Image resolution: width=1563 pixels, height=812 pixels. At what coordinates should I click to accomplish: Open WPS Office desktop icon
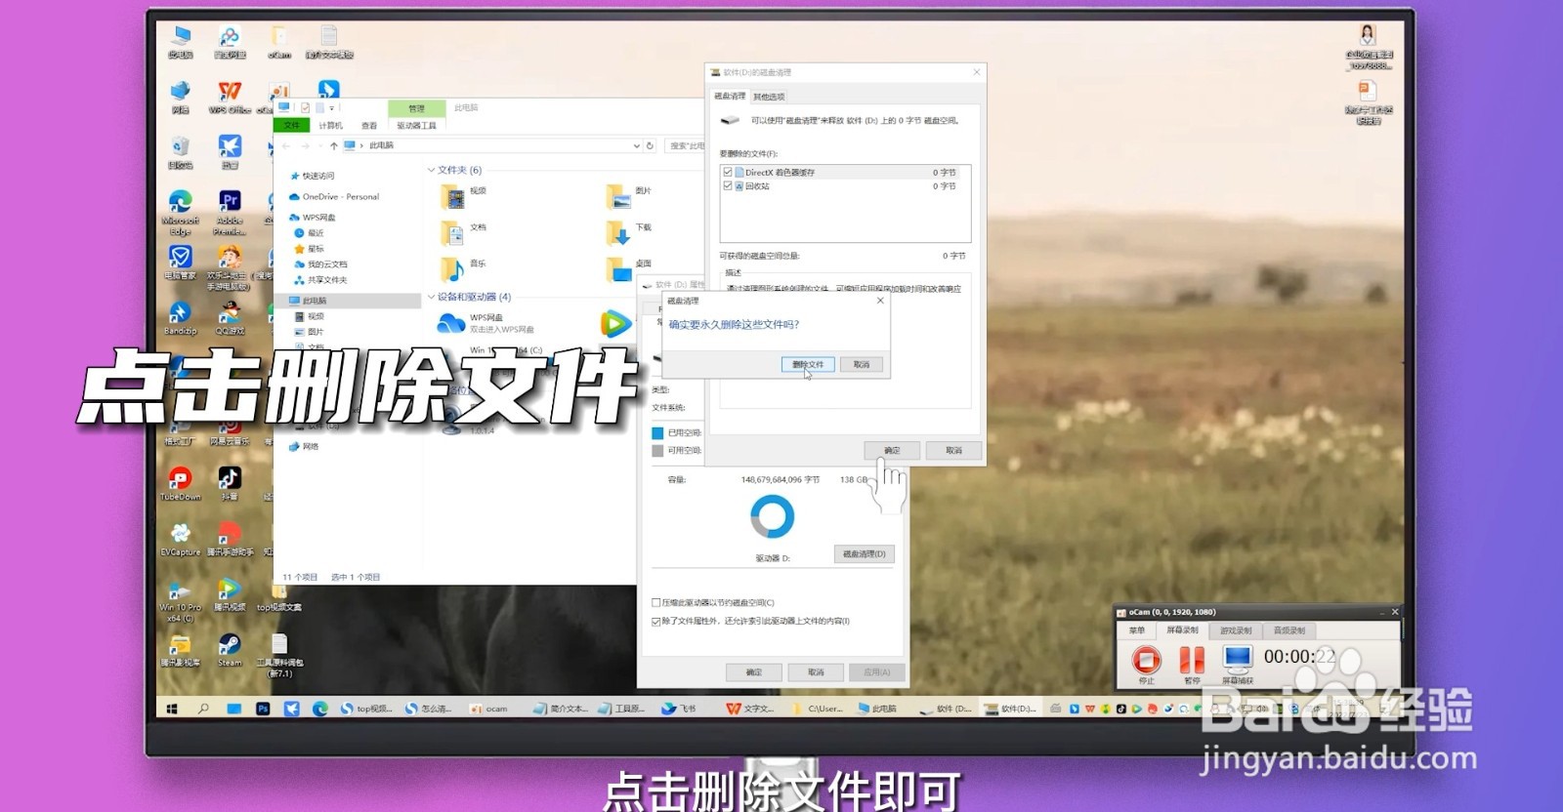click(x=230, y=97)
